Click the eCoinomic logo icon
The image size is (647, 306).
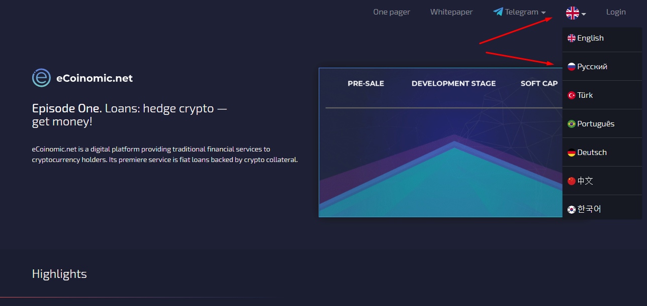point(41,78)
